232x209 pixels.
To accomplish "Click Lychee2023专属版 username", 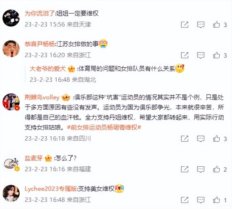I will pos(51,189).
